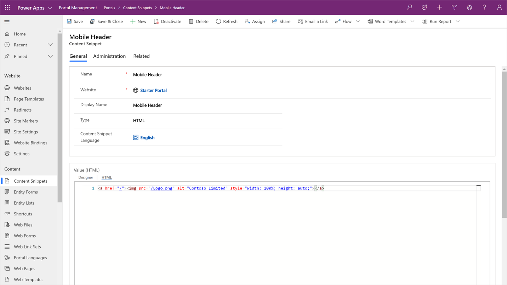507x285 pixels.
Task: Open the advanced find filter icon
Action: coord(454,7)
